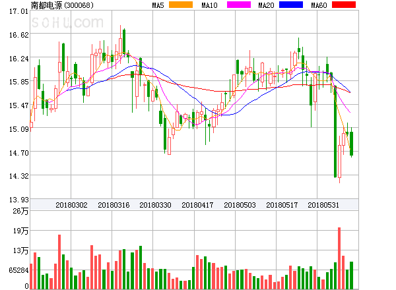Click the MA10 legend label

coord(209,5)
